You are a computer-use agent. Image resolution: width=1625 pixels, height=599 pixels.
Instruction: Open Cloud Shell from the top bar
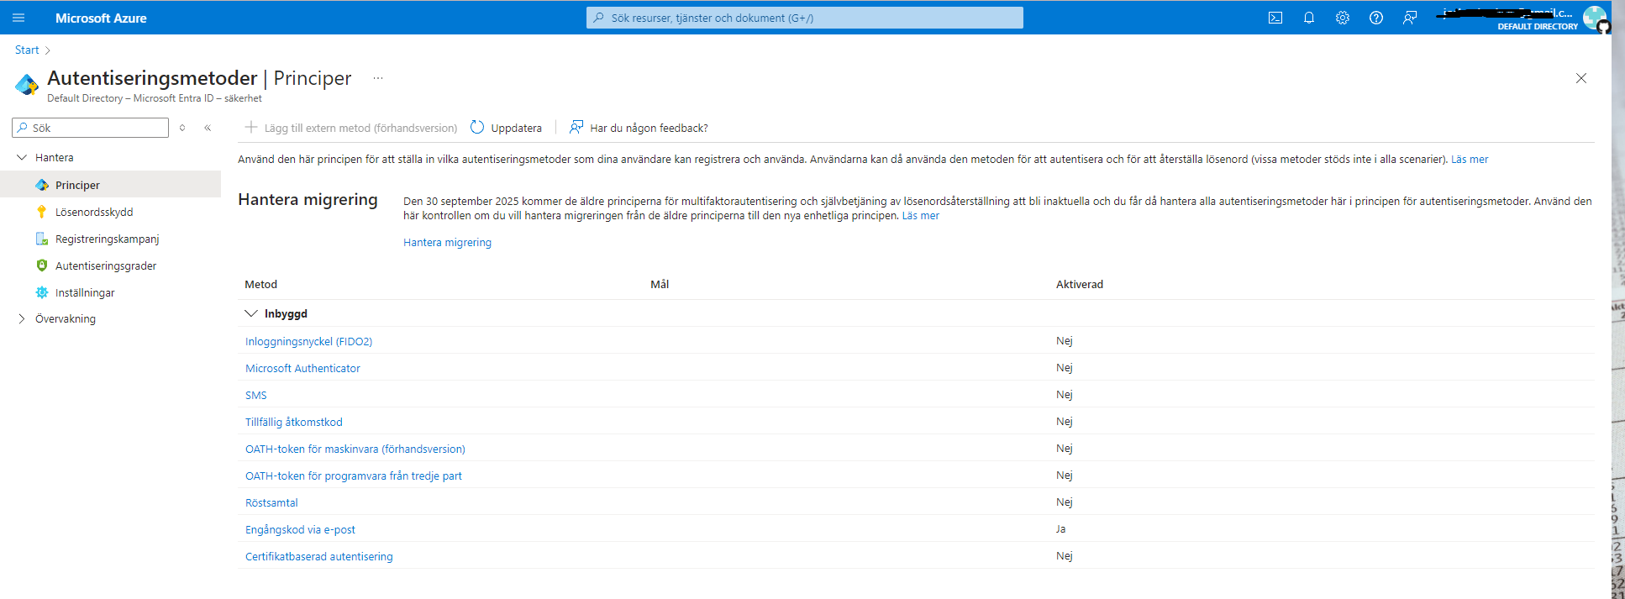1275,18
